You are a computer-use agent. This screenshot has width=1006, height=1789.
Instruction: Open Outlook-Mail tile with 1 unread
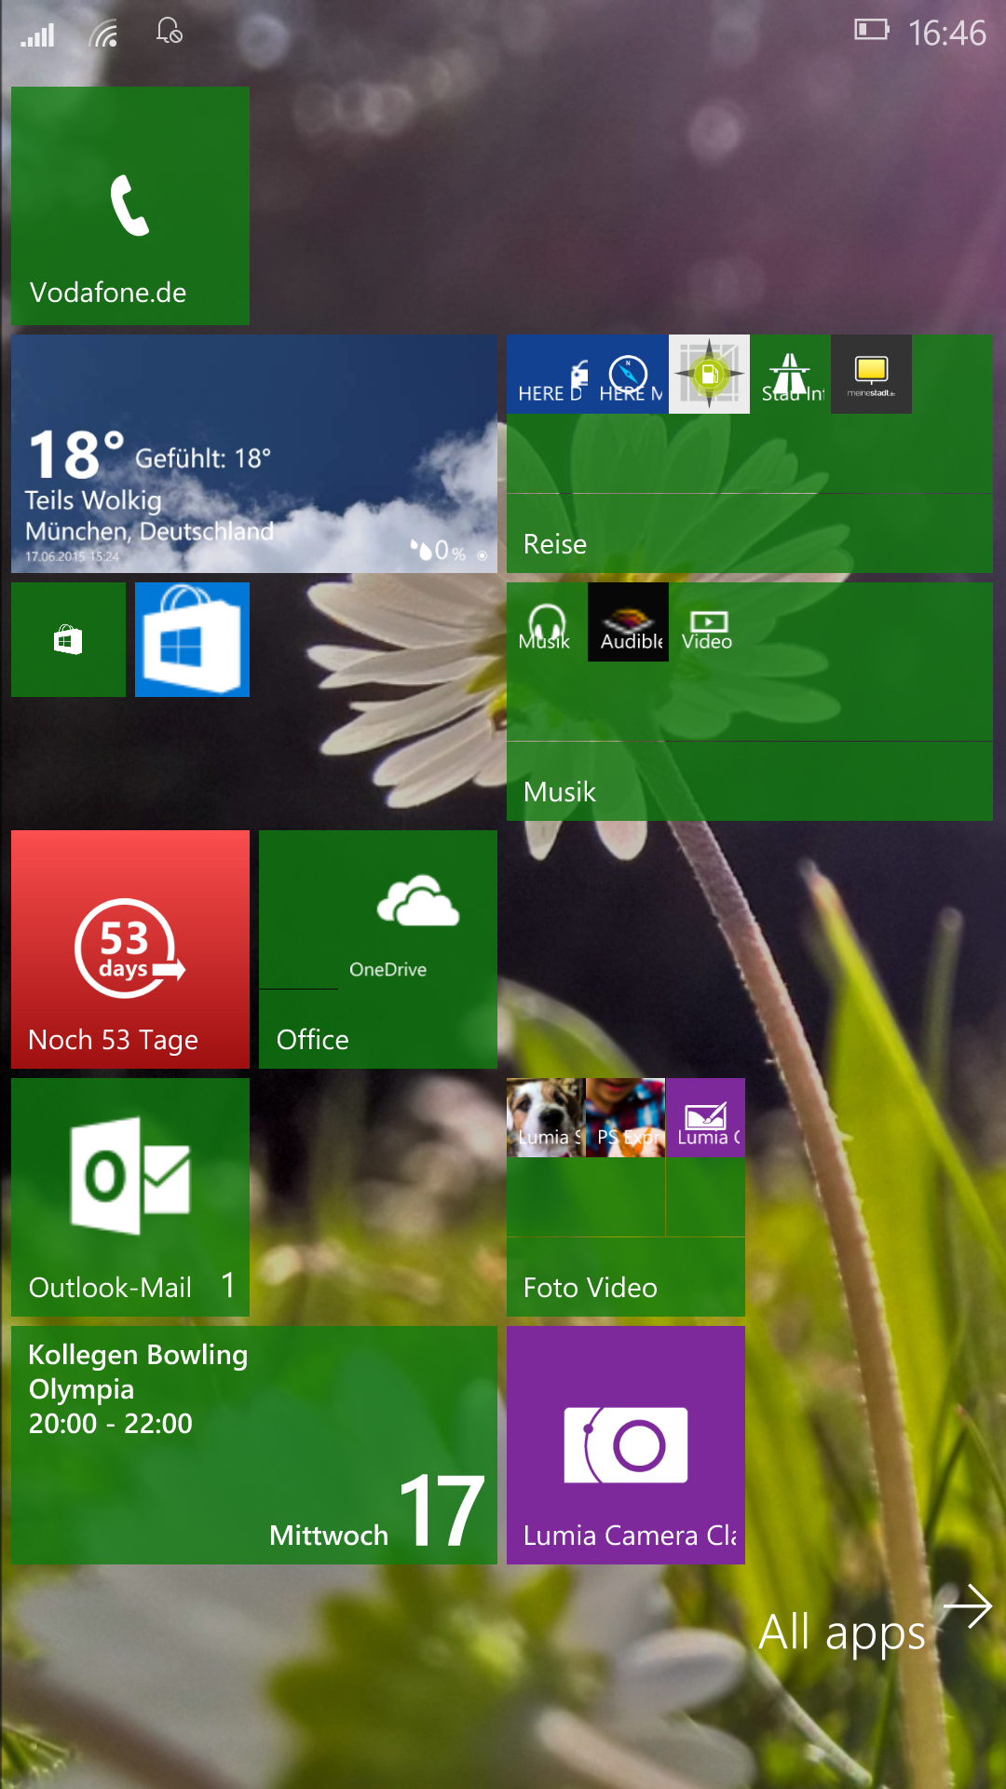tap(130, 1197)
